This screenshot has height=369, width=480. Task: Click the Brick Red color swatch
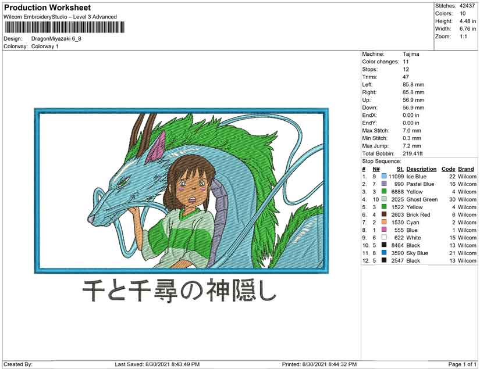coord(384,214)
